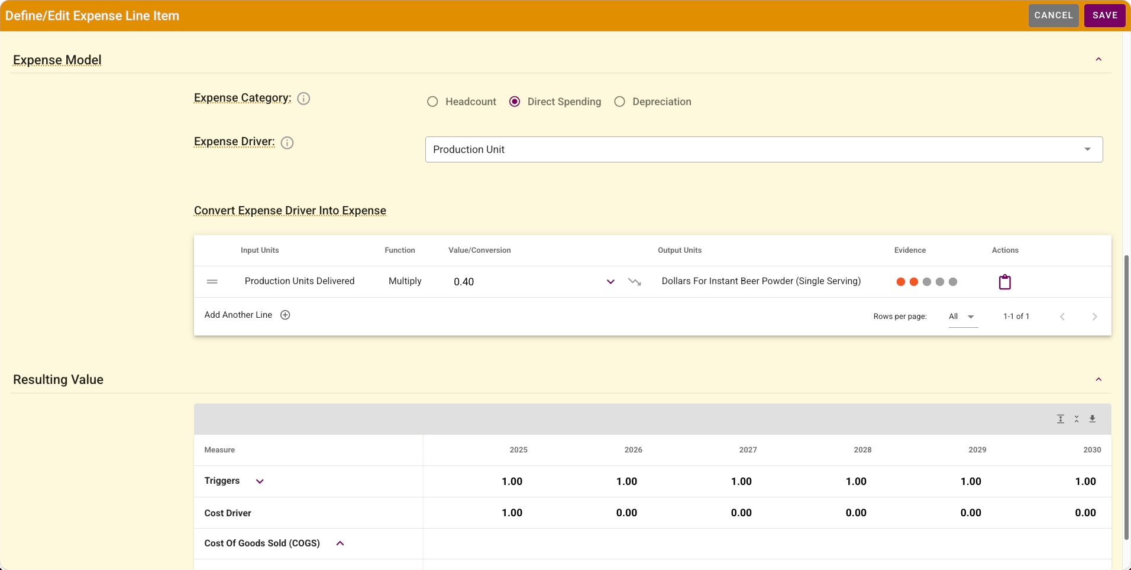Viewport: 1131px width, 570px height.
Task: Click the Expense Category info icon
Action: point(303,99)
